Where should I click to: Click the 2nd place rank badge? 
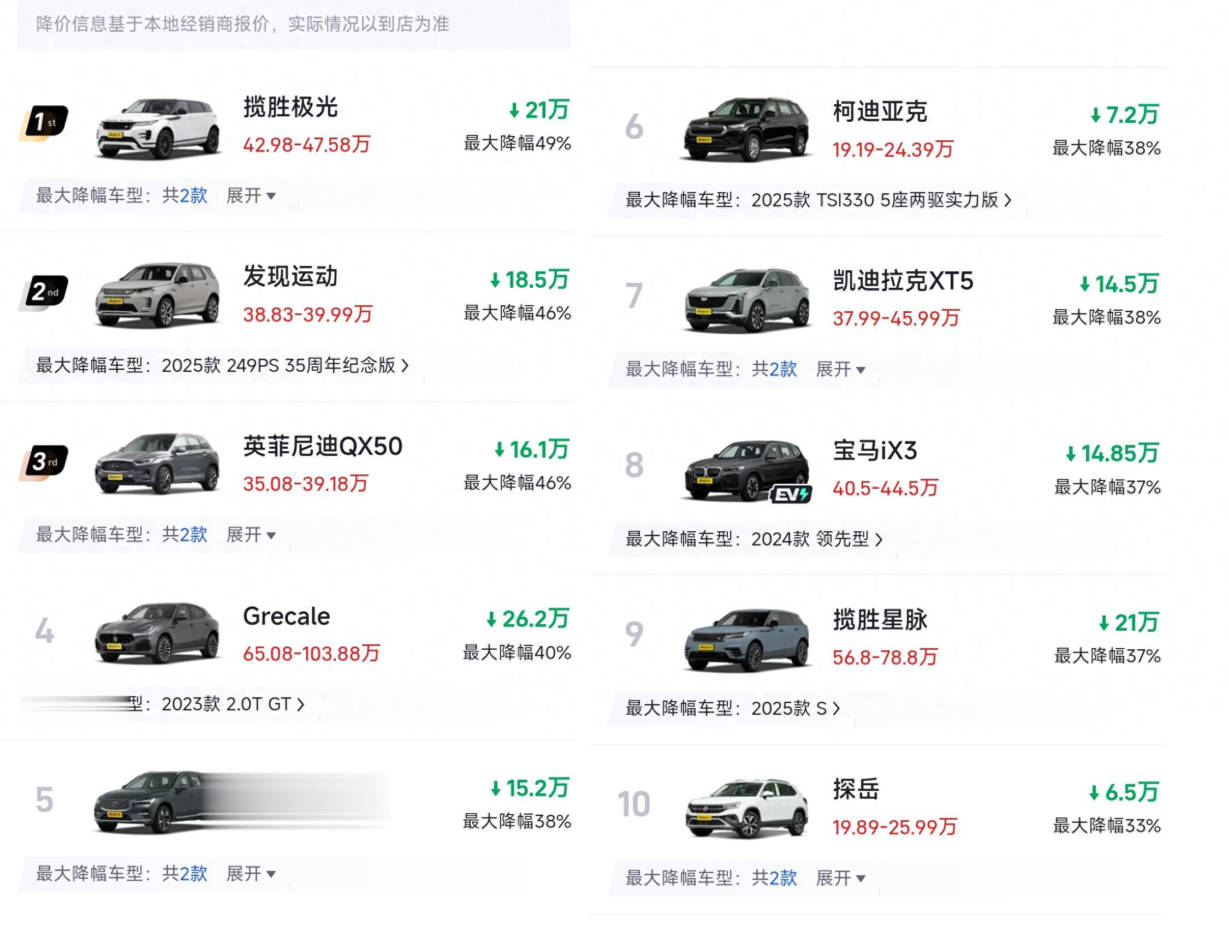tap(44, 292)
